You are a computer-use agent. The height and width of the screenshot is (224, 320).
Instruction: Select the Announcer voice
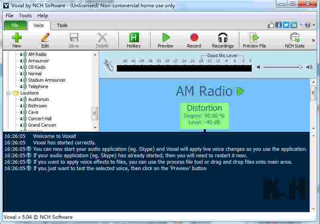point(39,61)
